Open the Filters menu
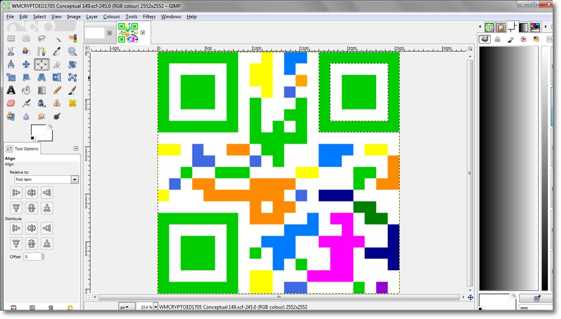 [149, 17]
